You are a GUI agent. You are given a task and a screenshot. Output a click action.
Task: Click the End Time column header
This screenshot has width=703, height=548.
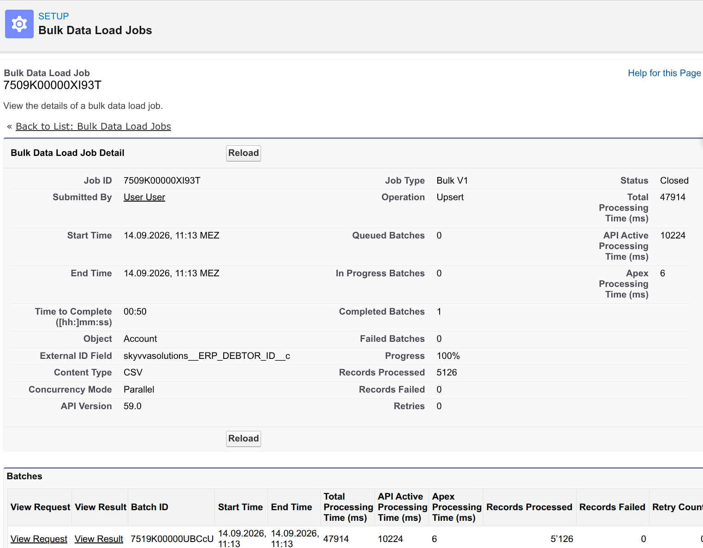pyautogui.click(x=292, y=507)
